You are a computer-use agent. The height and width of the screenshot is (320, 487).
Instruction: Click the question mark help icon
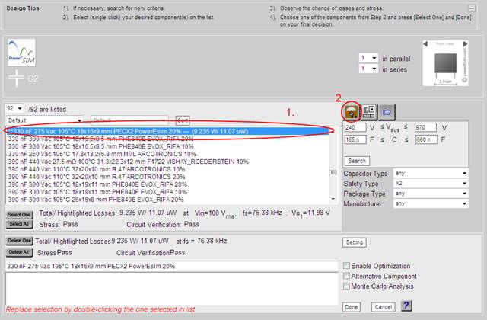[407, 306]
